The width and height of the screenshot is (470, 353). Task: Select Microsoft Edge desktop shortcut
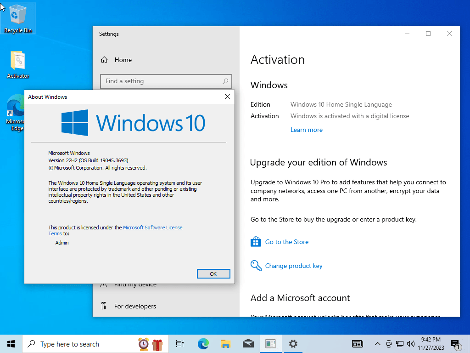15,113
